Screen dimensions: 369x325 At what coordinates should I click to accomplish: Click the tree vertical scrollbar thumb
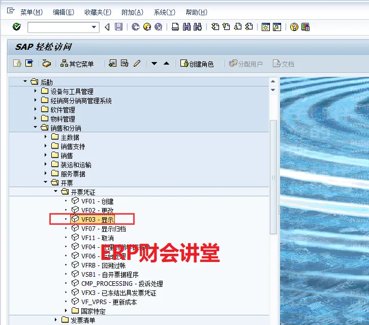pos(273,177)
